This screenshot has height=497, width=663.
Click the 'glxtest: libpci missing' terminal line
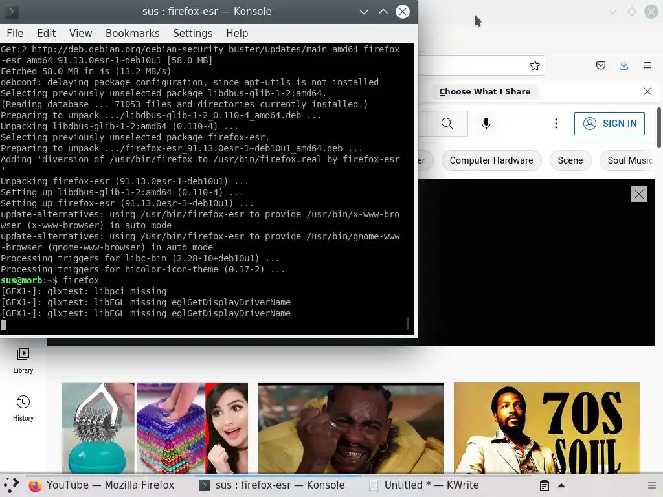(84, 291)
